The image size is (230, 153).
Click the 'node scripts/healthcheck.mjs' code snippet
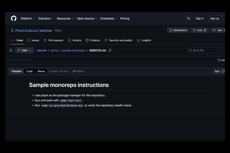click(x=62, y=105)
